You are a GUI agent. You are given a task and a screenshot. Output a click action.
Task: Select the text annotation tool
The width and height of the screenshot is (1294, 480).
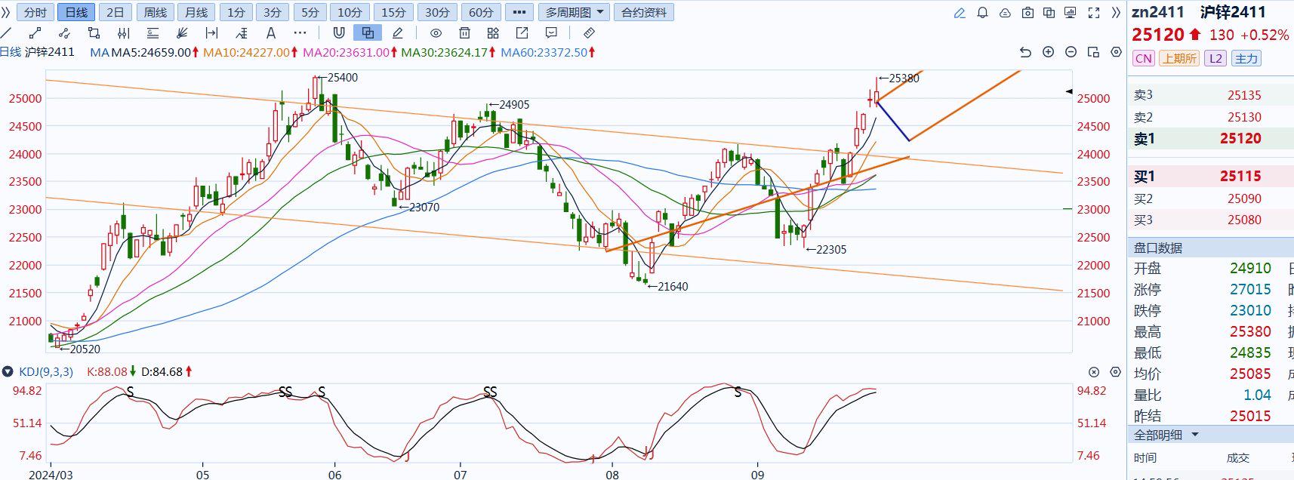(271, 32)
